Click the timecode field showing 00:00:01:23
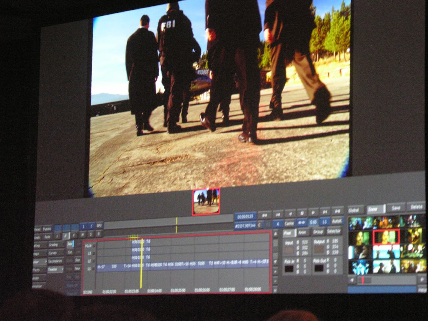This screenshot has width=428, height=321. (x=245, y=216)
